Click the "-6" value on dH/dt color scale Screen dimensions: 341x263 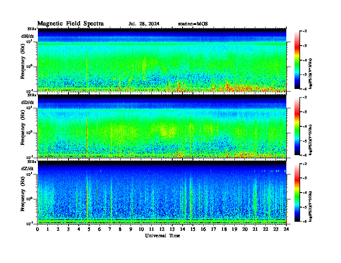pyautogui.click(x=305, y=89)
